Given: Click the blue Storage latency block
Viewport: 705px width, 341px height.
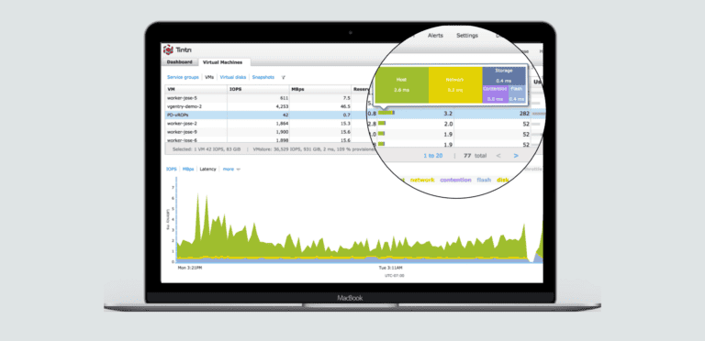Looking at the screenshot, I should [x=504, y=76].
